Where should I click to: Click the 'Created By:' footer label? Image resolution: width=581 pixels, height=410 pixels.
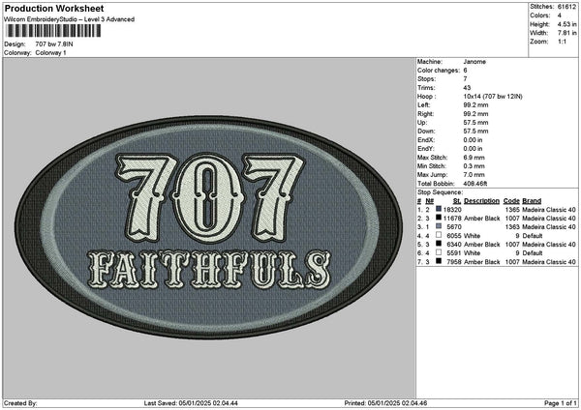pos(20,403)
